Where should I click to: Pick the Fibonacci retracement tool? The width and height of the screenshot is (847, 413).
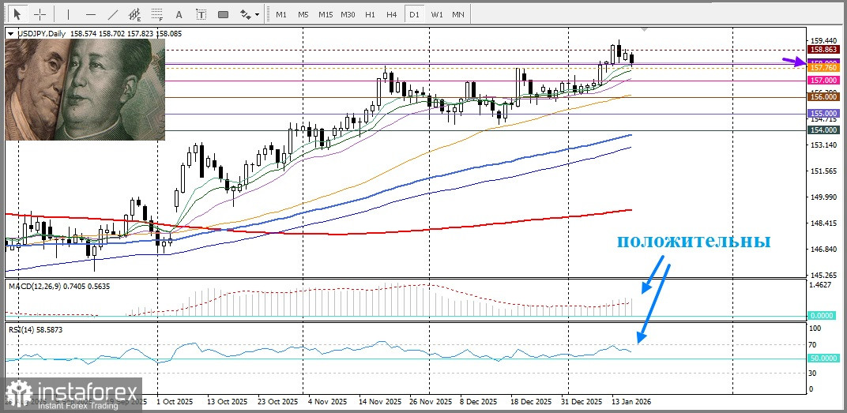click(157, 14)
